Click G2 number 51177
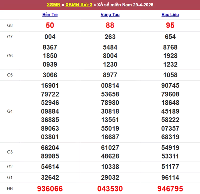This screenshot has width=200, height=194. point(170,167)
